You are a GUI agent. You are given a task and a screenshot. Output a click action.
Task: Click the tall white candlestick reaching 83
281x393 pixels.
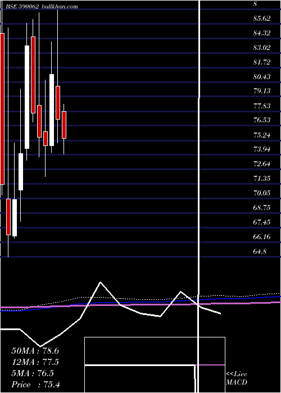pyautogui.click(x=27, y=97)
